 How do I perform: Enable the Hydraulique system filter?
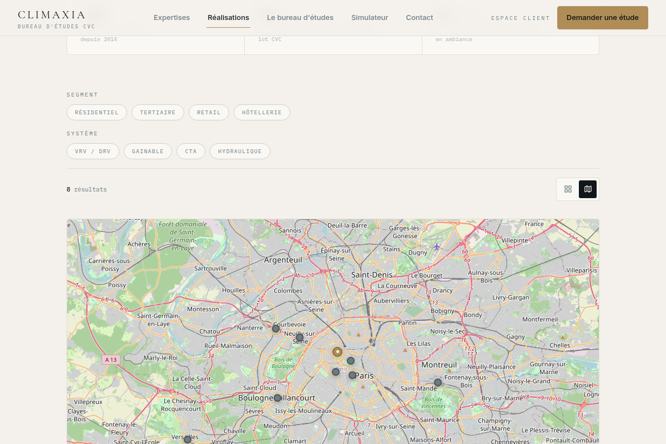tap(240, 151)
